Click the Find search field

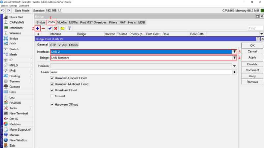[x=256, y=28]
